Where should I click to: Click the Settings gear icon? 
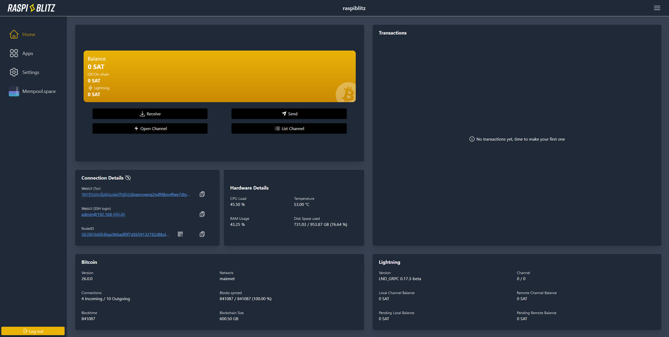[x=14, y=73]
